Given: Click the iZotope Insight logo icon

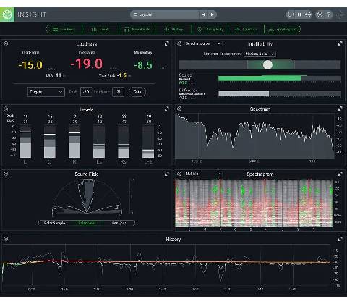Looking at the screenshot, I should click(x=7, y=14).
